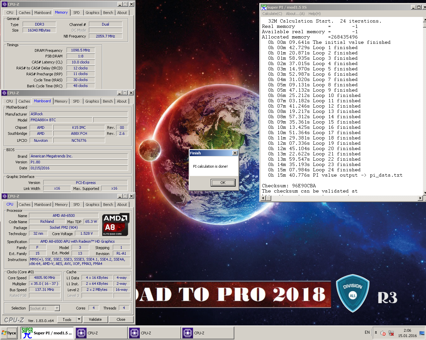Click the CPU-Z CPU window title icon
426x340 pixels.
tap(4, 196)
